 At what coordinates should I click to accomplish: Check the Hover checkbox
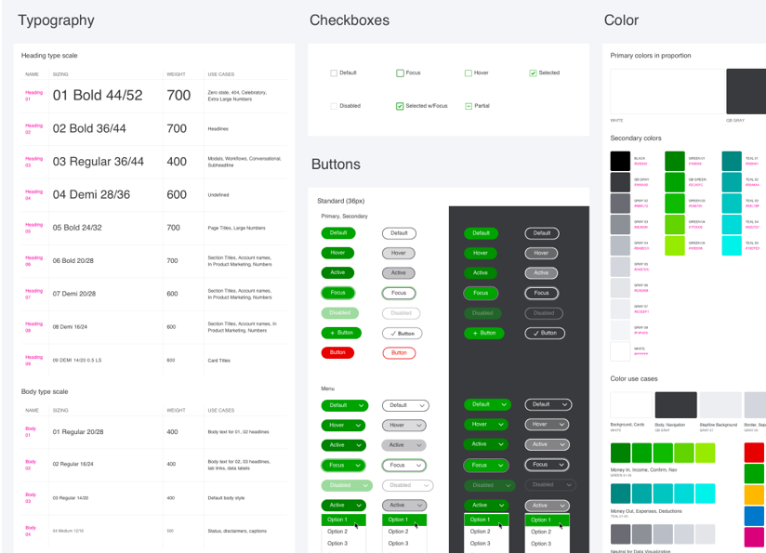[468, 72]
